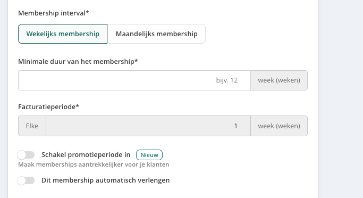Click the value 1 in billing period
Screen dimensions: 363x198
235,126
